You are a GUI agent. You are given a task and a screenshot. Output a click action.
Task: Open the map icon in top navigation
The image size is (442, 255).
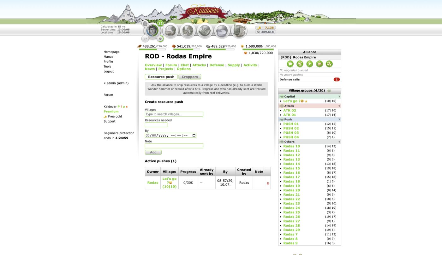coord(205,31)
